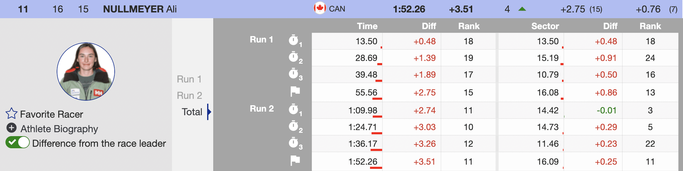Click the Run 2 second intermediate stopwatch icon
683x171 pixels.
point(293,126)
